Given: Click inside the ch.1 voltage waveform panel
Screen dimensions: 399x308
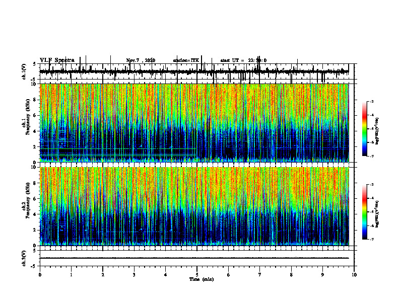Looking at the screenshot, I should click(196, 71).
